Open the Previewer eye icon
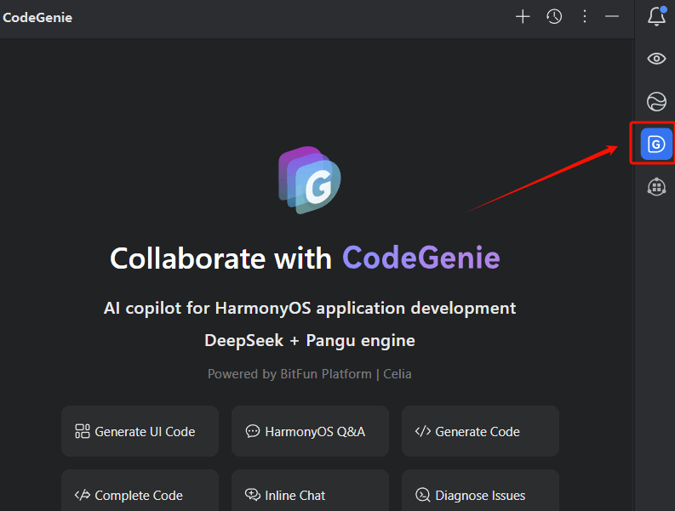Viewport: 675px width, 511px height. point(656,59)
